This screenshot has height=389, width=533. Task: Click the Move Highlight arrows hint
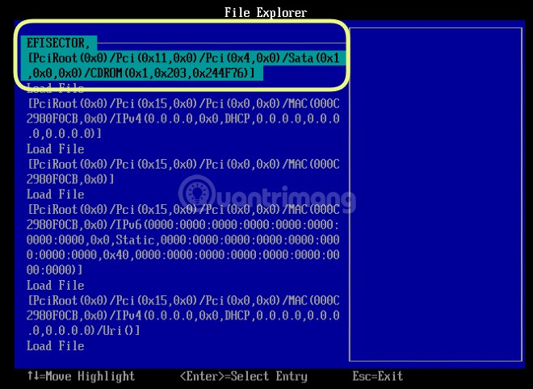(81, 376)
